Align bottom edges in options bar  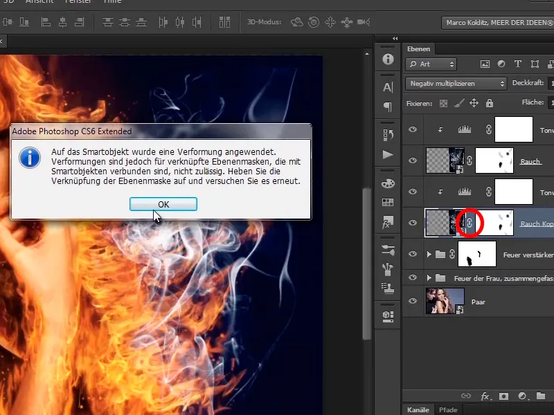point(24,22)
